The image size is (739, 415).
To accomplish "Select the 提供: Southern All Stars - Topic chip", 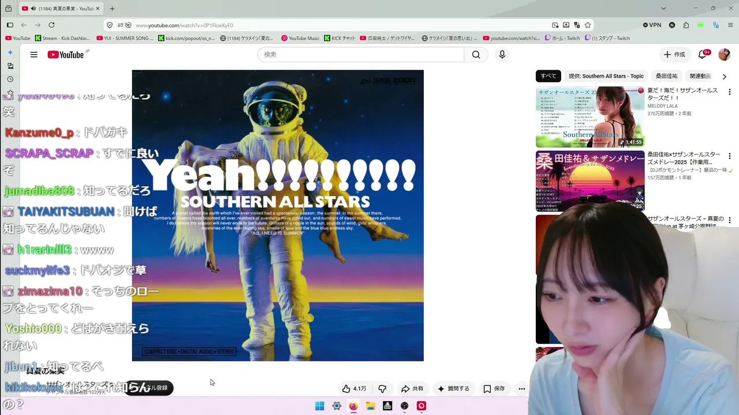I will click(606, 76).
